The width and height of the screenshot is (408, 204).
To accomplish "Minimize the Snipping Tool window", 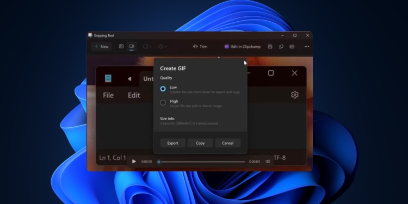I will [x=282, y=35].
